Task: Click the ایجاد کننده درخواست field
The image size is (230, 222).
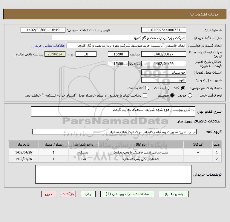Action: point(126,46)
